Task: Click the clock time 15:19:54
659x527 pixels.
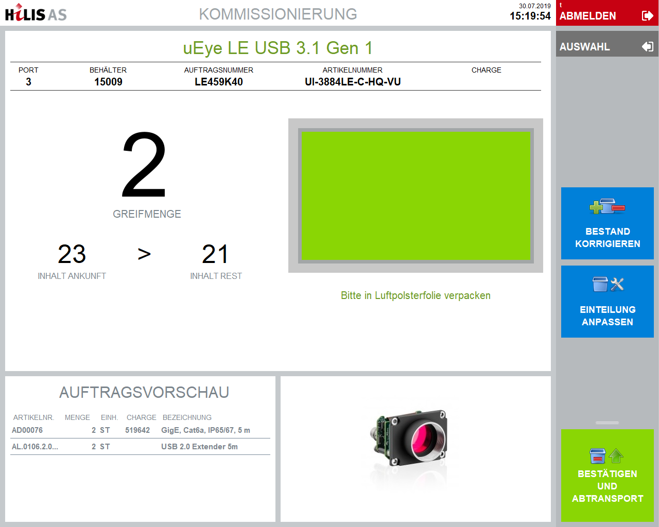Action: (530, 16)
